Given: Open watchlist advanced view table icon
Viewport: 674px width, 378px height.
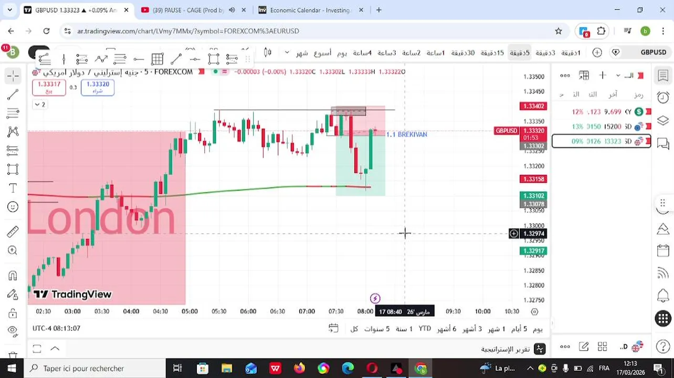Looking at the screenshot, I should coord(584,76).
